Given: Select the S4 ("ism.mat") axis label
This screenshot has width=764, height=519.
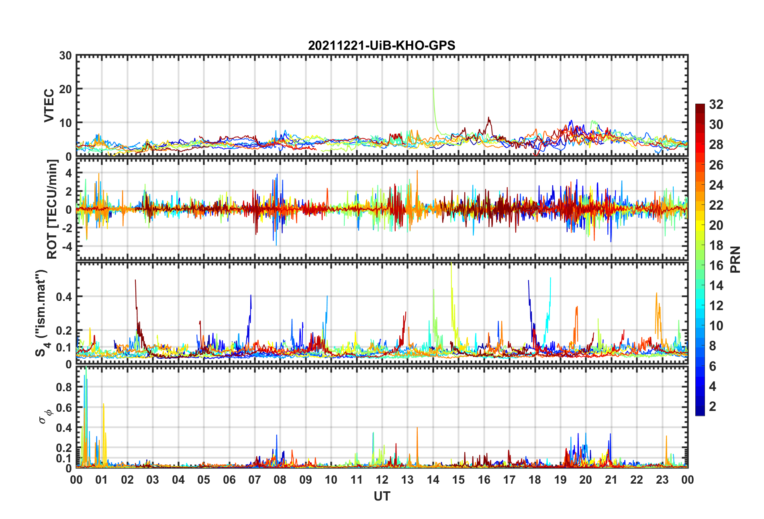Looking at the screenshot, I should (x=41, y=313).
